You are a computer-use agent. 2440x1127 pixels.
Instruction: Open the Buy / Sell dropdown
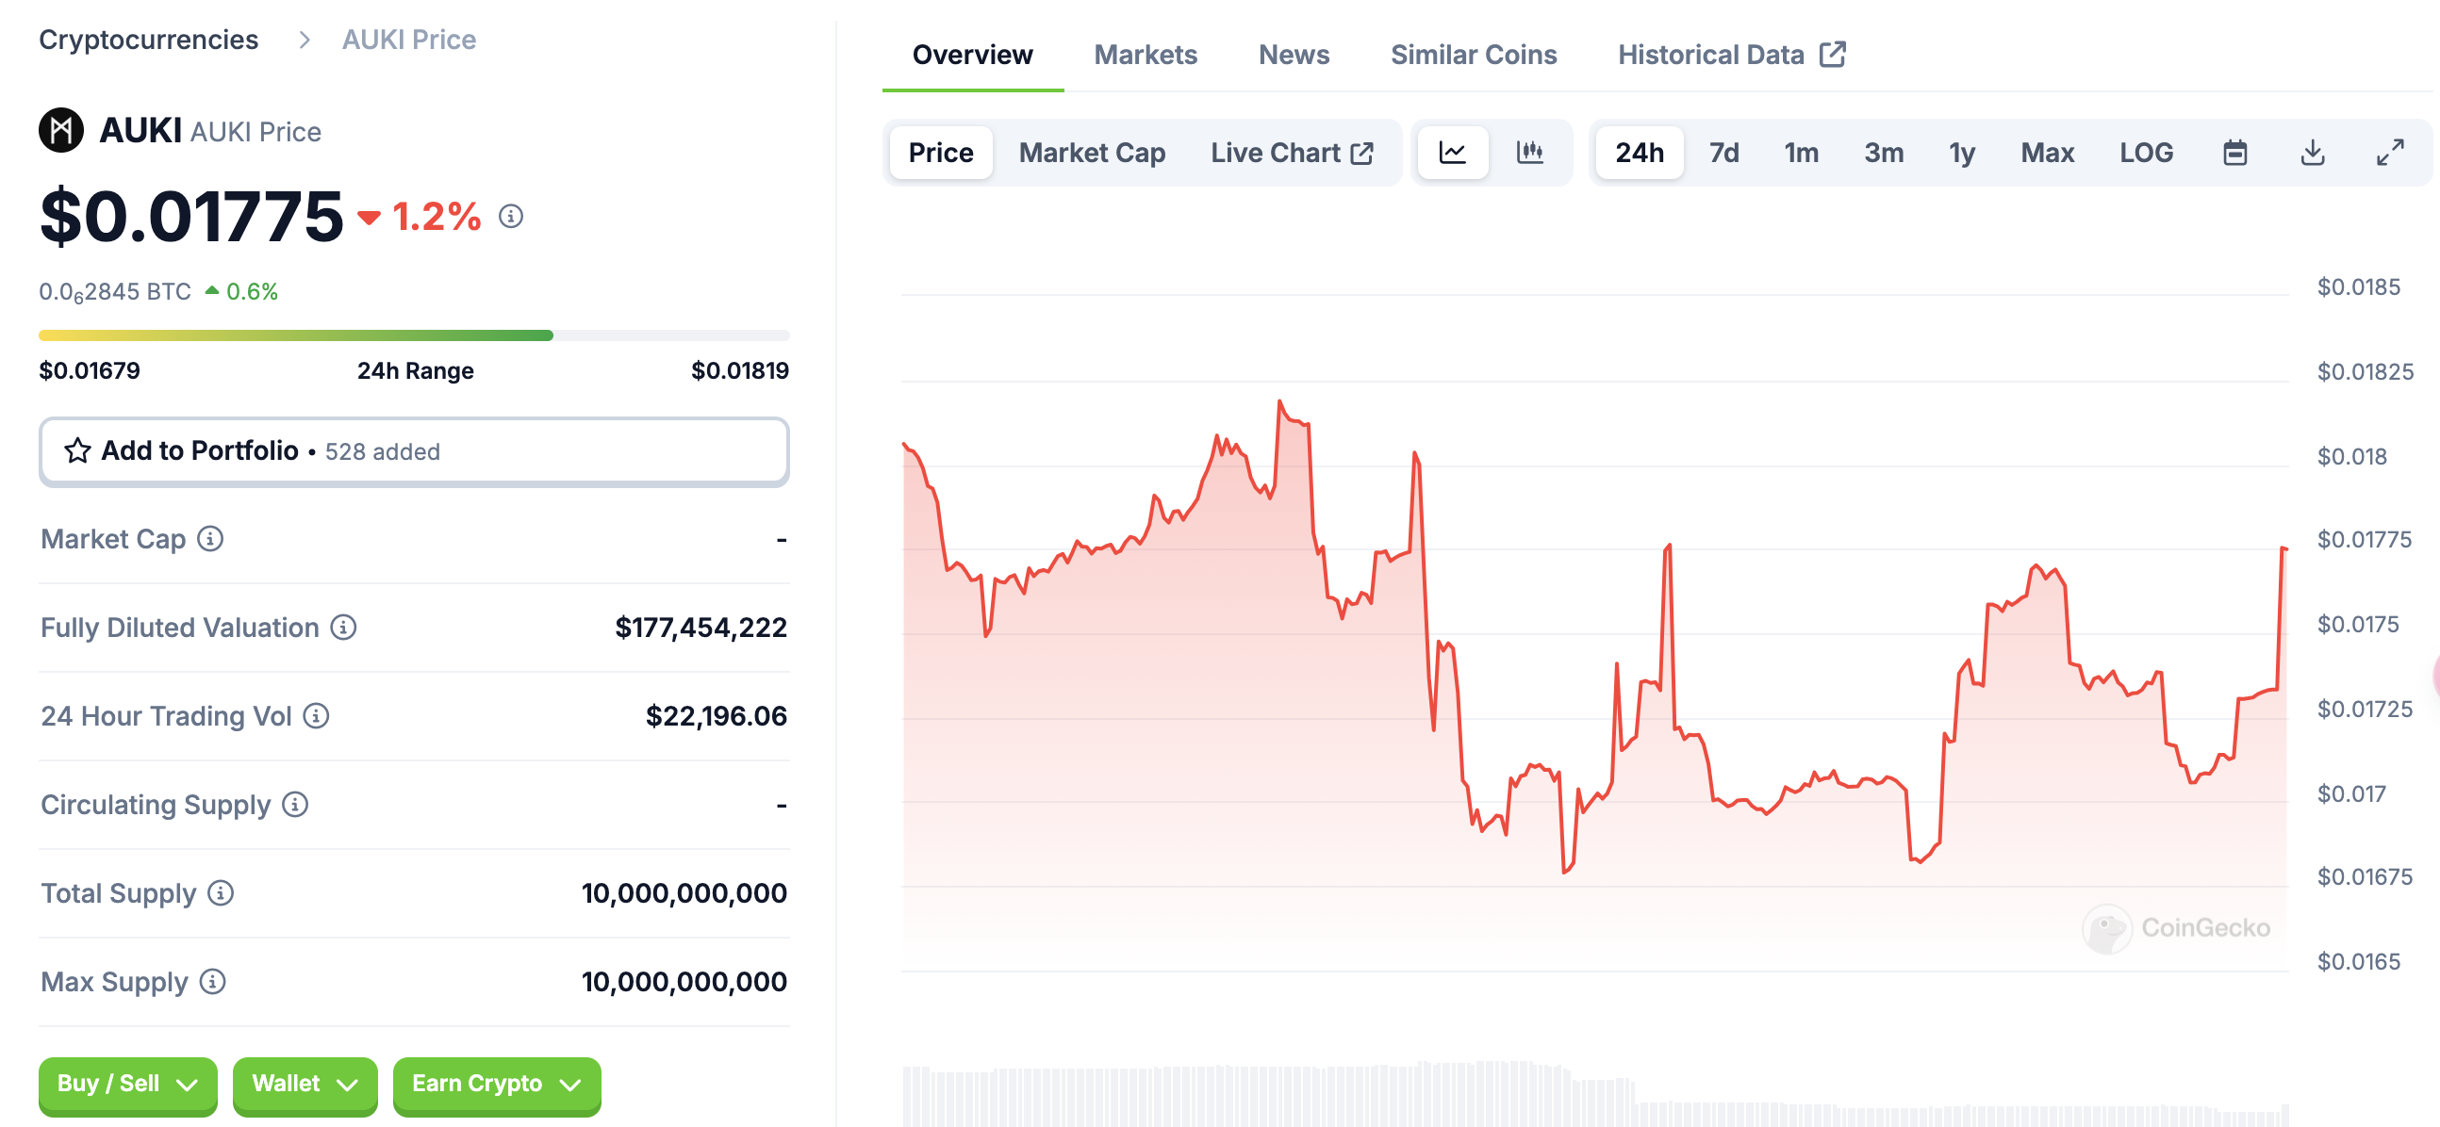pyautogui.click(x=128, y=1084)
